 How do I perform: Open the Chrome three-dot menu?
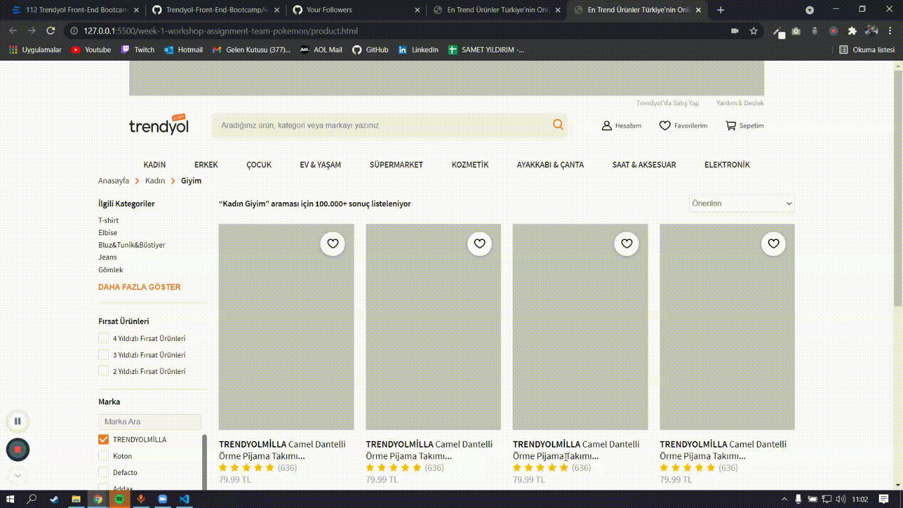tap(891, 31)
